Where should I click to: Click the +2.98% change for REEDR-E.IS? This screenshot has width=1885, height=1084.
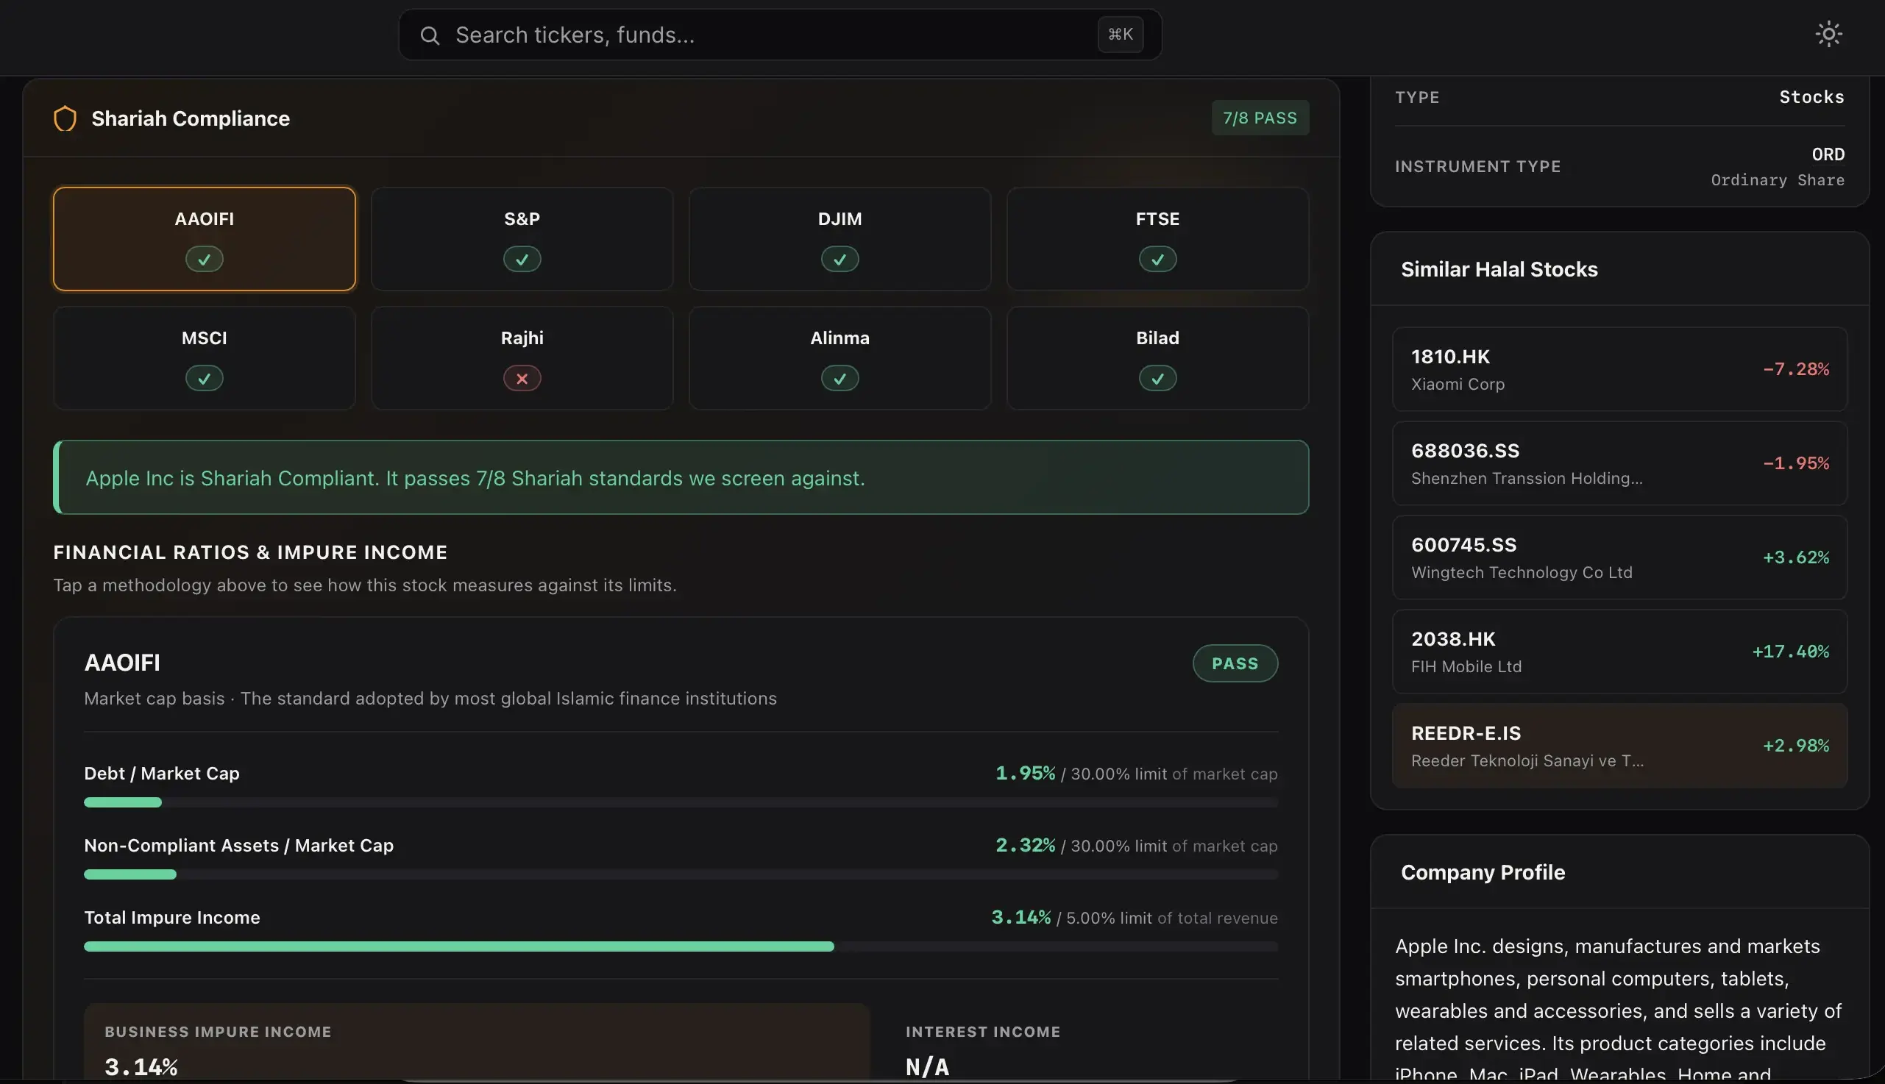tap(1796, 746)
